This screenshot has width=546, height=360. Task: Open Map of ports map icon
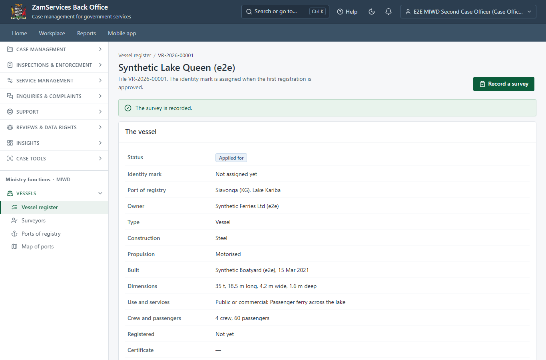pyautogui.click(x=14, y=246)
